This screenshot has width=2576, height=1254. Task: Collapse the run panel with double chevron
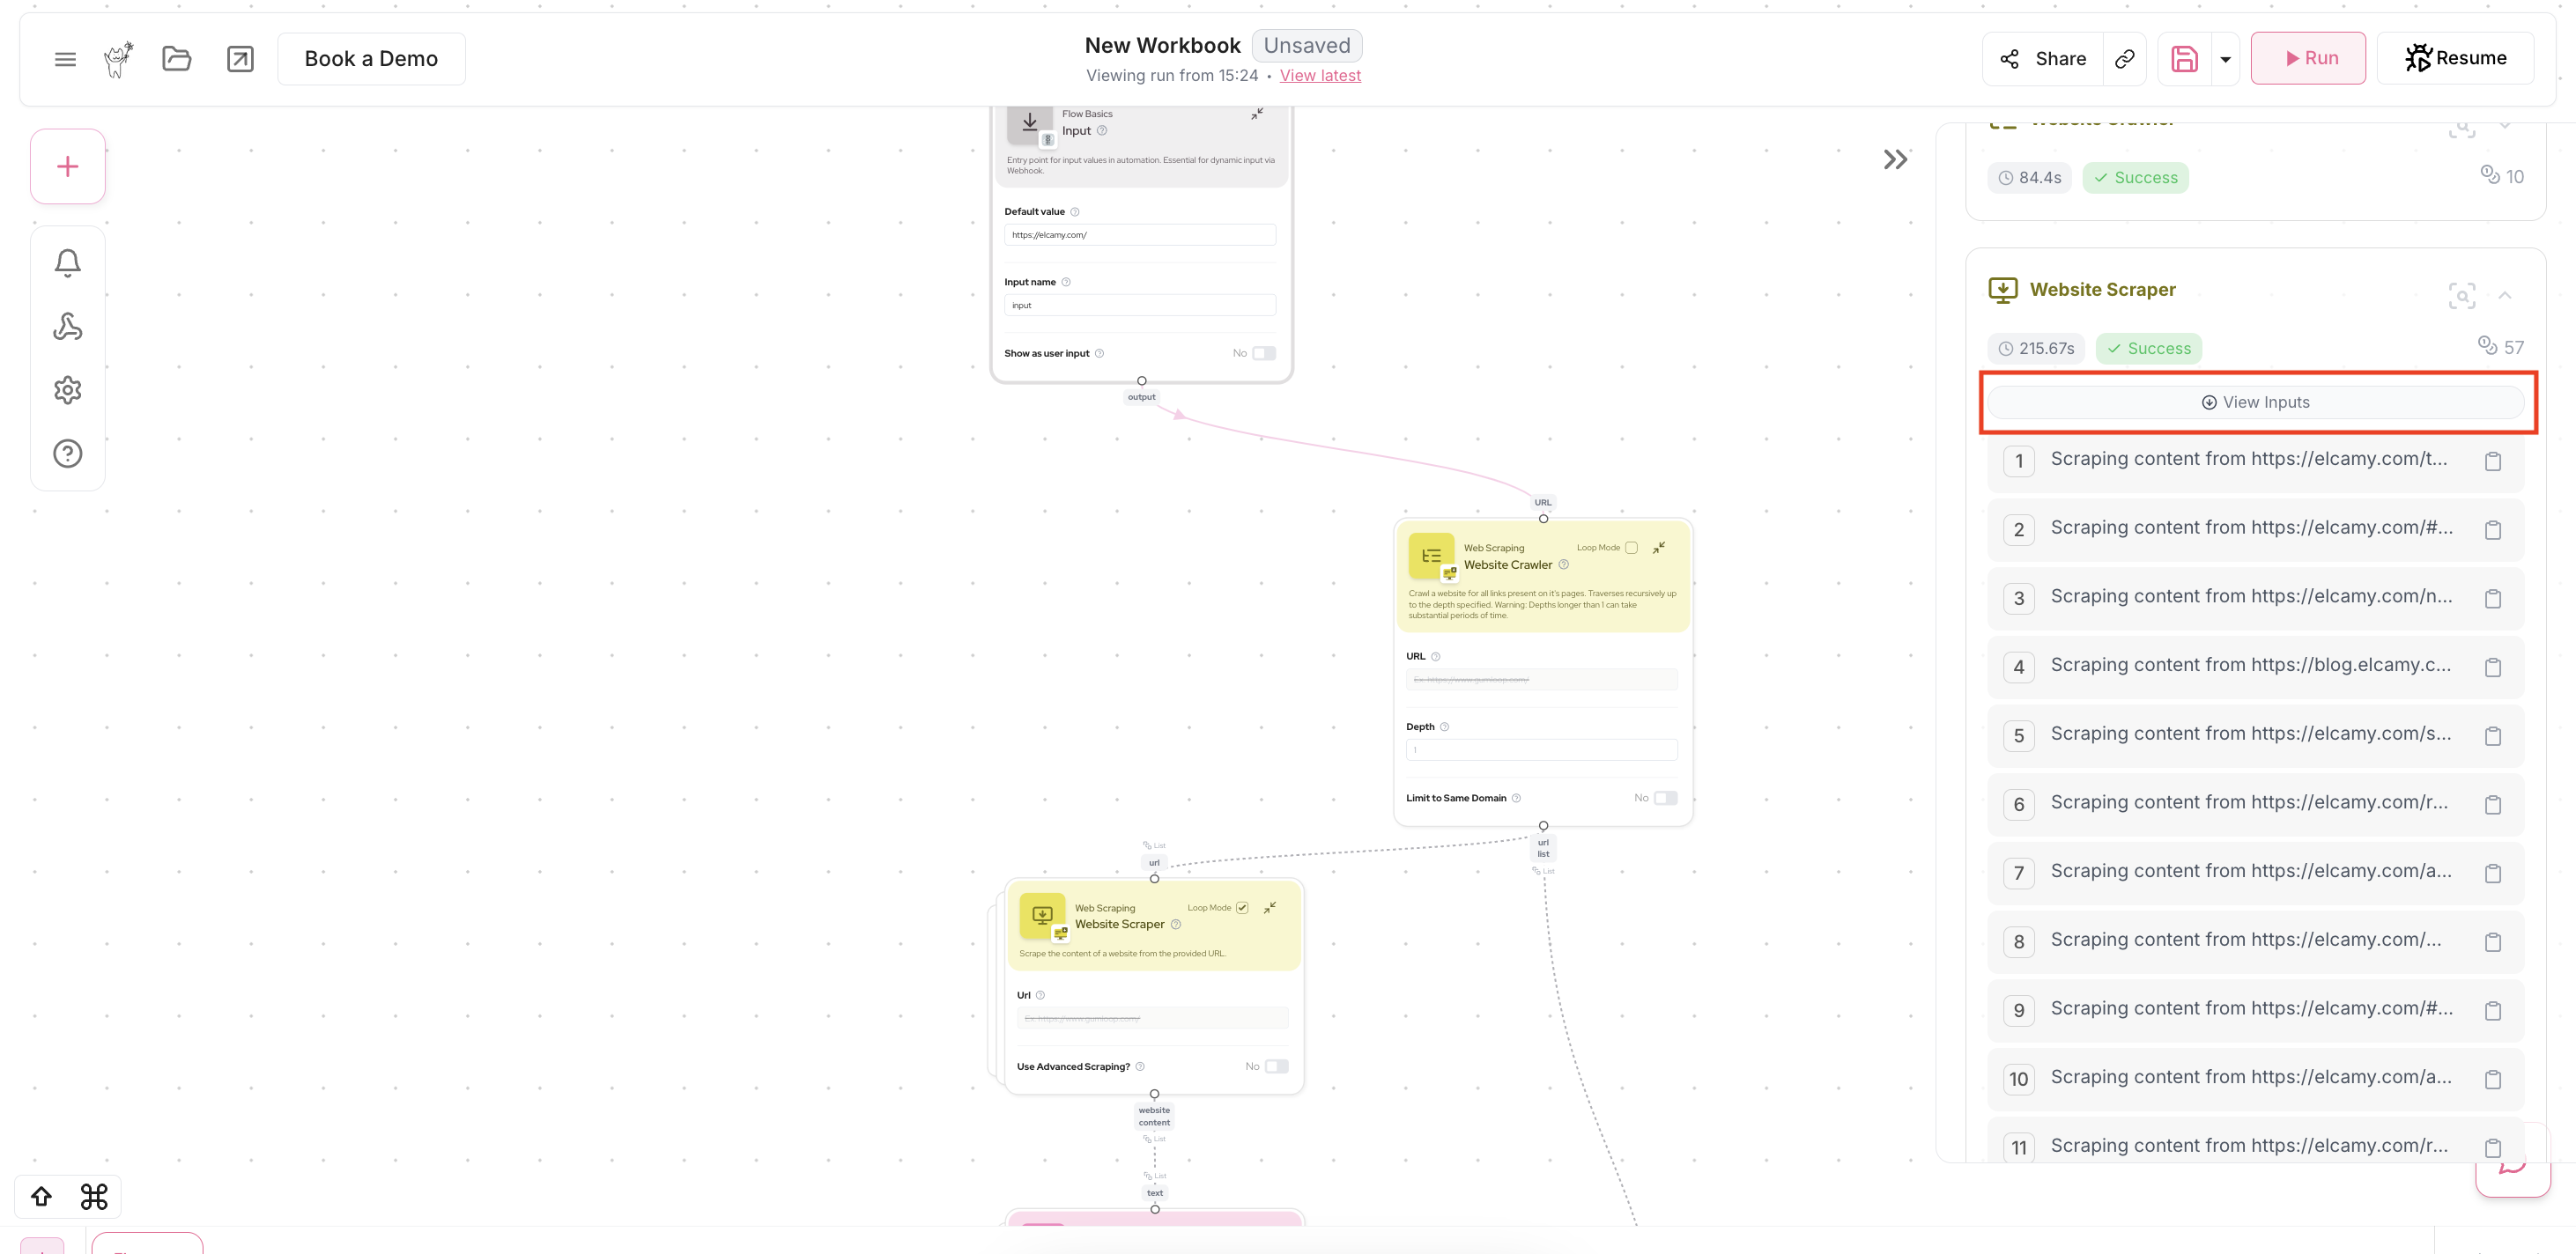(1895, 159)
